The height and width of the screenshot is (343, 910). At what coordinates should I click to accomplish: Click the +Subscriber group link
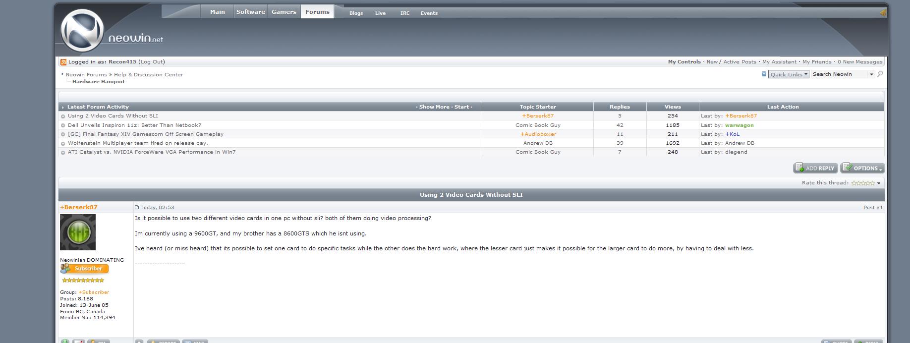[x=94, y=292]
